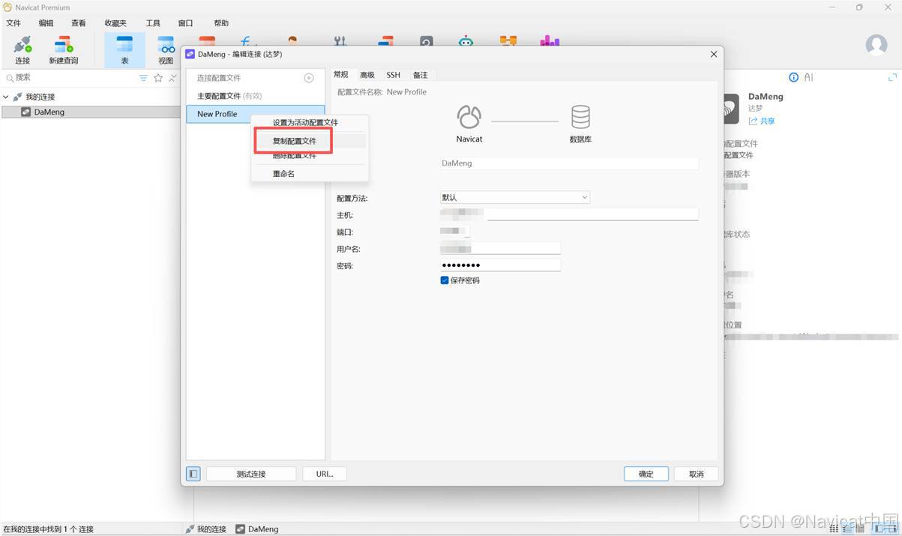Click the star favorites icon
Image resolution: width=902 pixels, height=536 pixels.
(158, 78)
